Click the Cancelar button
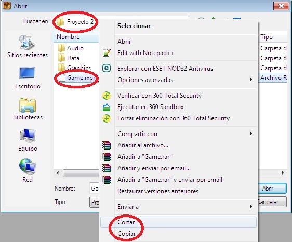292x242 pixels. point(272,202)
